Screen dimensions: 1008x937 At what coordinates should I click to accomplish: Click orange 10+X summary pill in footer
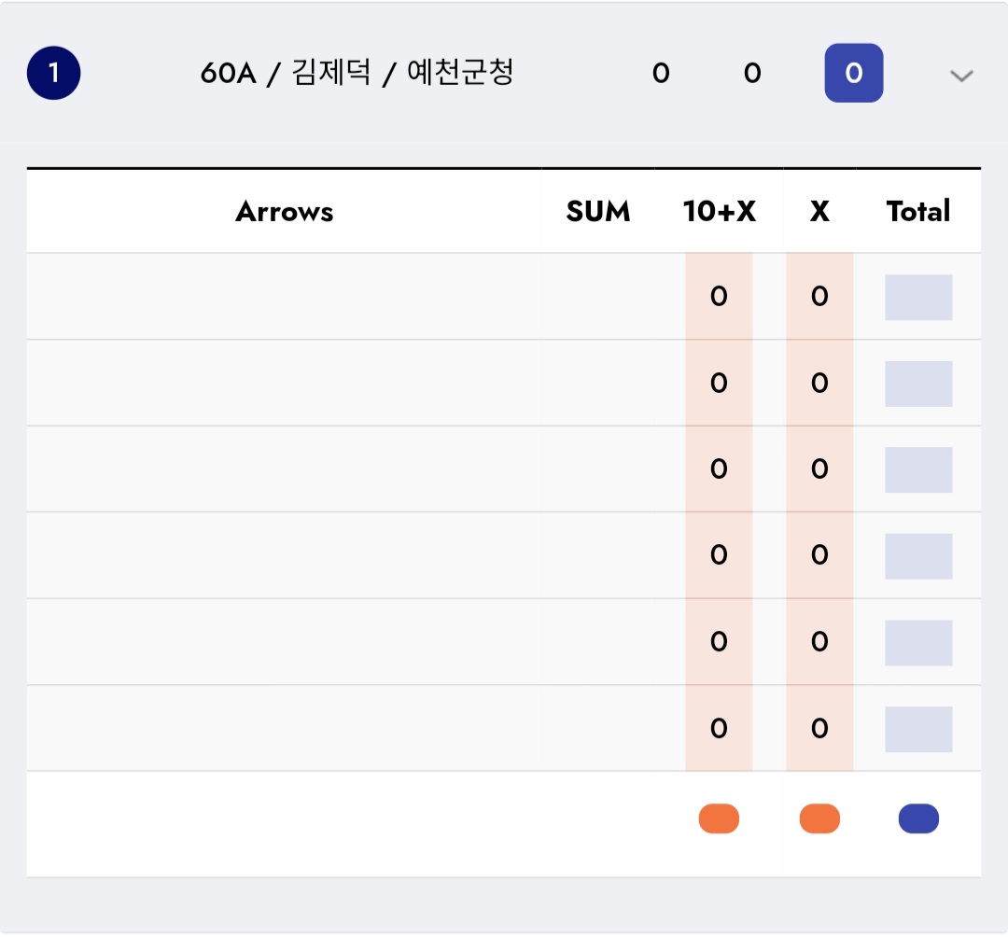(719, 818)
